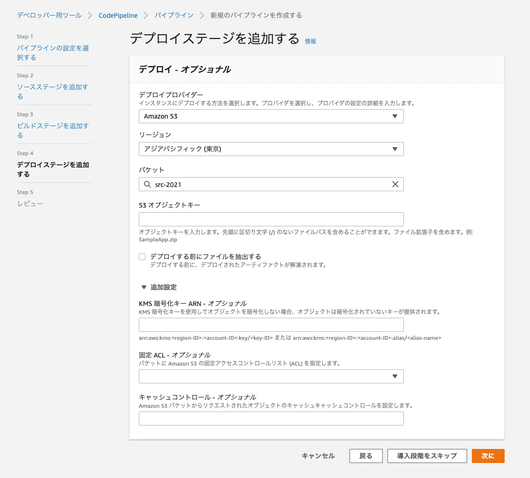
Task: Check デプロイする前にファイルを抽出する checkbox
Action: pos(142,257)
